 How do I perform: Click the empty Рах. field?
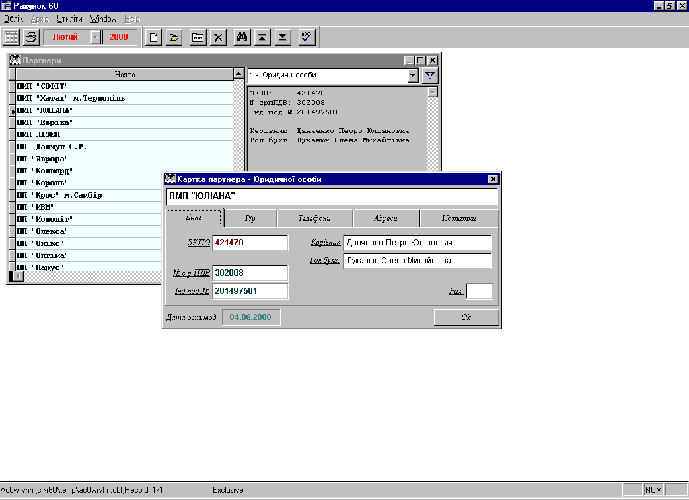(x=479, y=291)
